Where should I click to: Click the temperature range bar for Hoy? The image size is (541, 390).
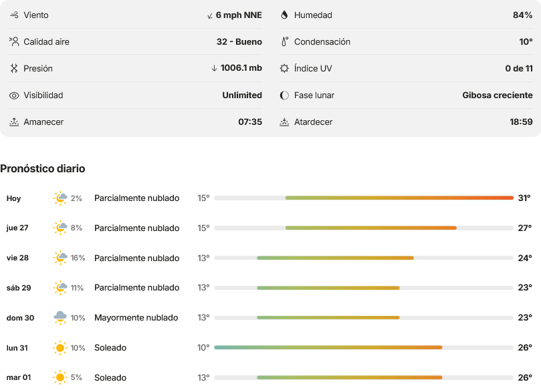click(364, 198)
